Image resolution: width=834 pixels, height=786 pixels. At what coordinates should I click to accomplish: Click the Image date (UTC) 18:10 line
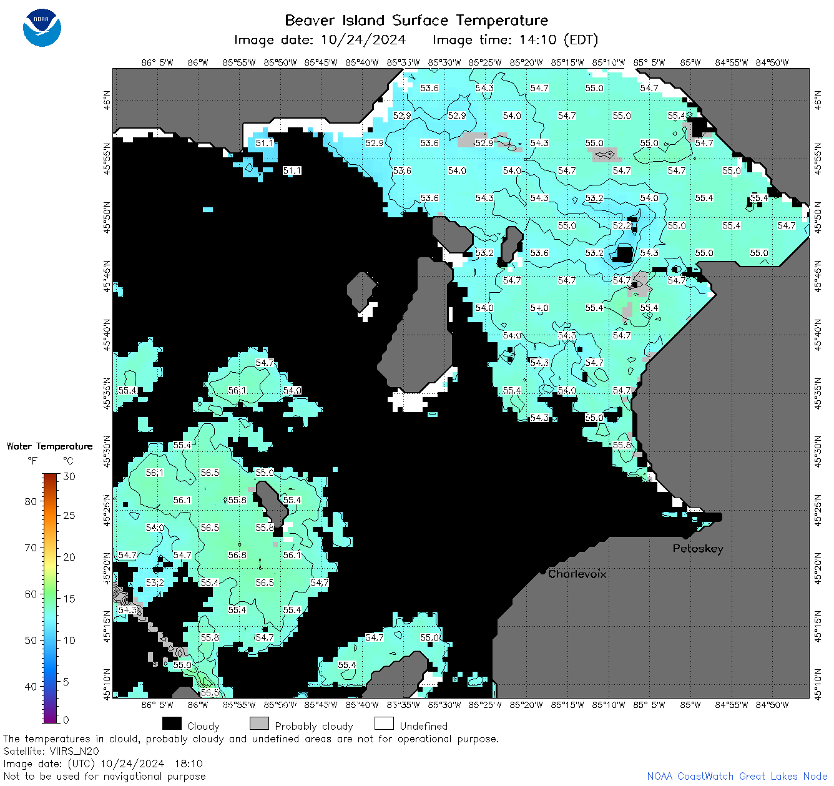[x=103, y=764]
